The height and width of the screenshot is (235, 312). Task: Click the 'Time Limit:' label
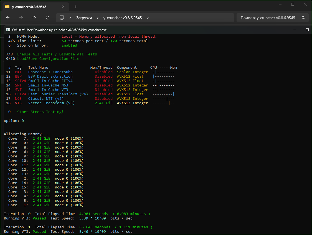pos(29,41)
